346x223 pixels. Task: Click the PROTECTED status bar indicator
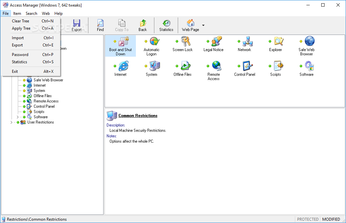308,219
